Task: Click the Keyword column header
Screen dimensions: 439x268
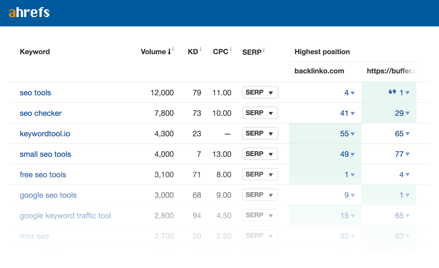Action: click(x=35, y=52)
